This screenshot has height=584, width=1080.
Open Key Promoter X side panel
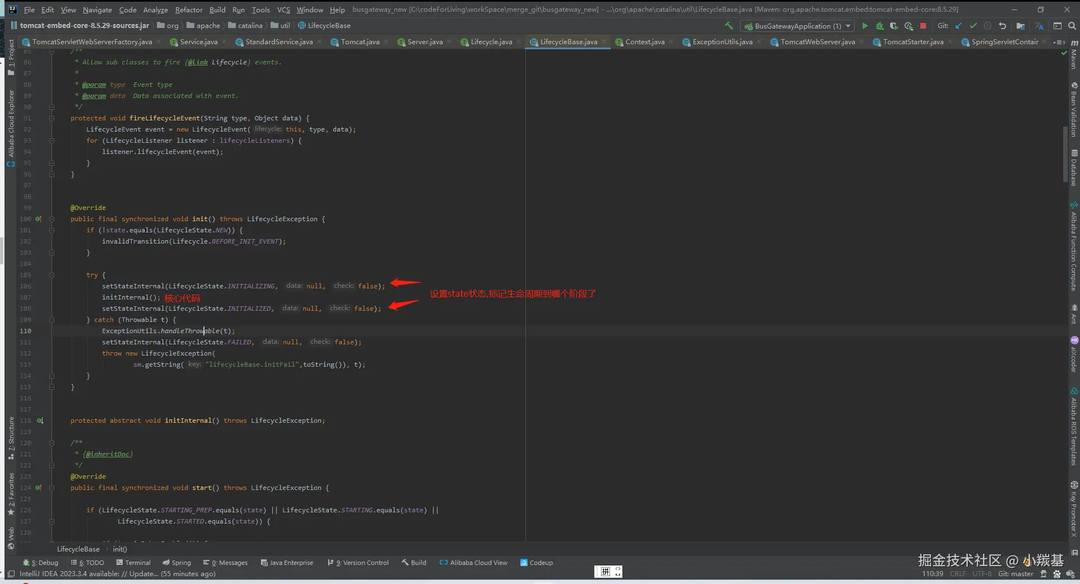[1074, 510]
